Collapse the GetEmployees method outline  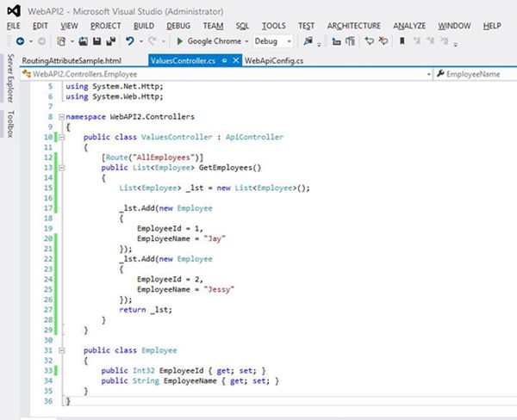point(60,169)
